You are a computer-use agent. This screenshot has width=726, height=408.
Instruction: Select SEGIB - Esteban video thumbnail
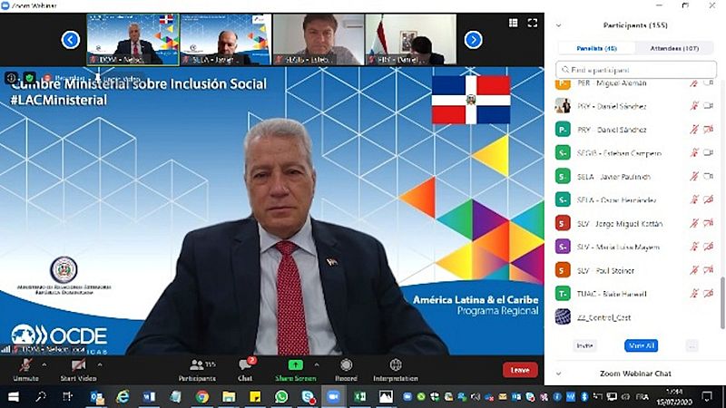point(319,39)
